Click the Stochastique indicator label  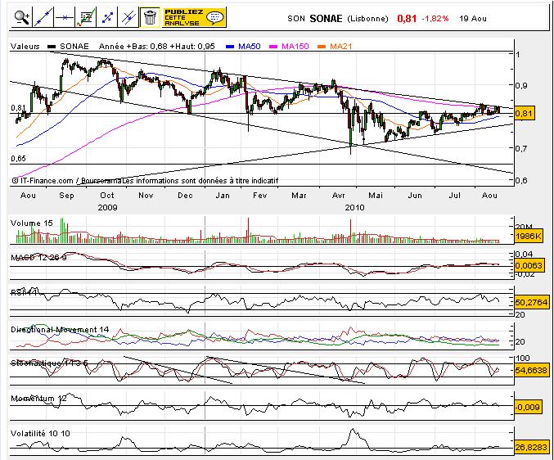click(x=49, y=363)
